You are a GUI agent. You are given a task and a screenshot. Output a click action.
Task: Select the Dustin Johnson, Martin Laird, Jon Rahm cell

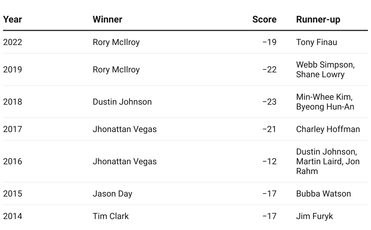pyautogui.click(x=328, y=161)
